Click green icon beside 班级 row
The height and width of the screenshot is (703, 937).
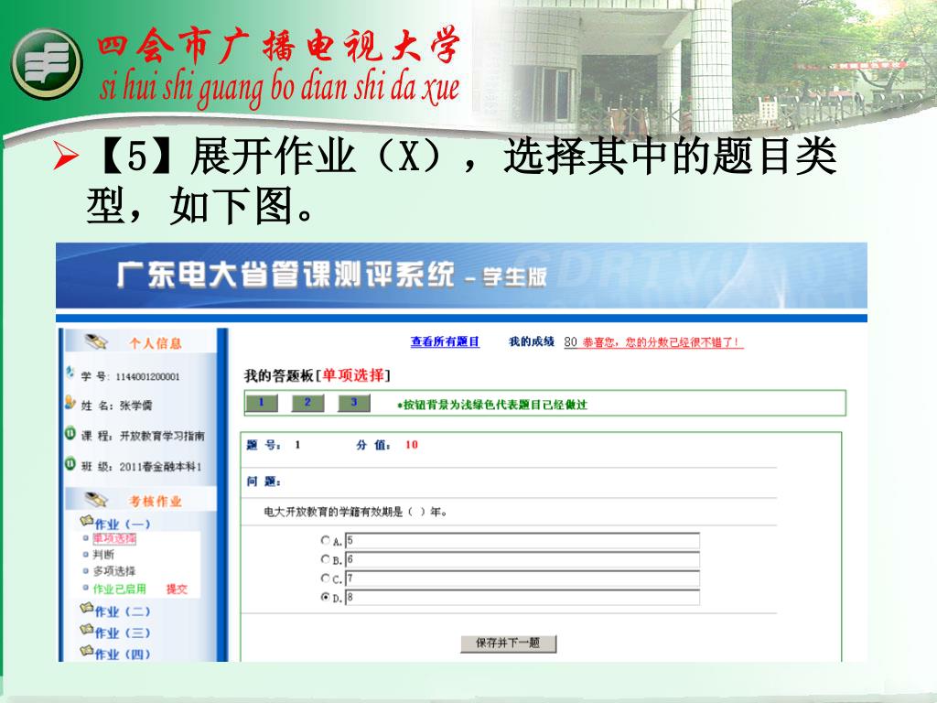click(70, 463)
